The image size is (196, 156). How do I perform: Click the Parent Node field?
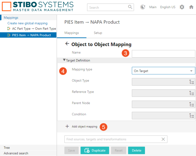163,104
